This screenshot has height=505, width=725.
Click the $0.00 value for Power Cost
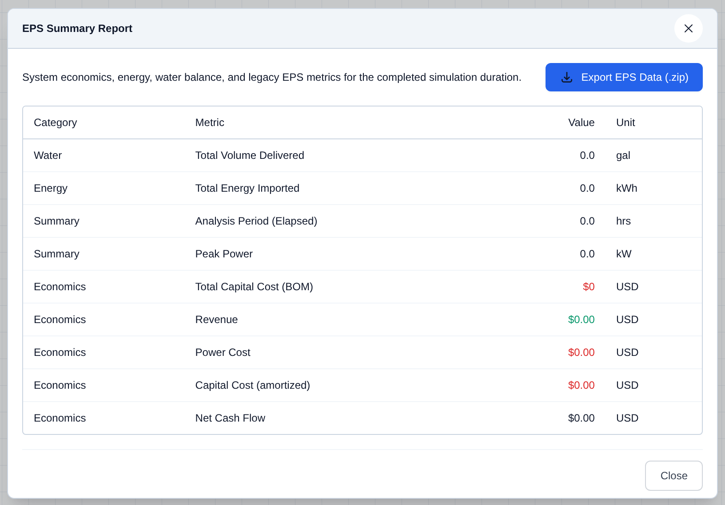[581, 352]
